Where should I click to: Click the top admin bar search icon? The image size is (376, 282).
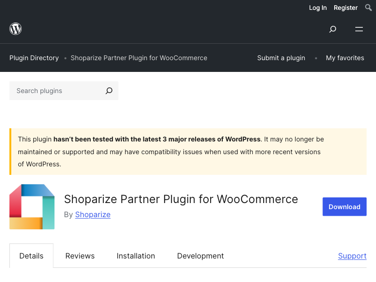point(368,8)
